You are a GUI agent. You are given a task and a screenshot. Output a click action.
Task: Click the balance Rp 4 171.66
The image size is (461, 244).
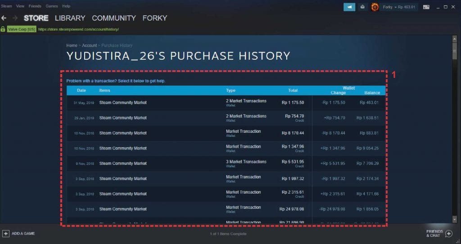(367, 194)
